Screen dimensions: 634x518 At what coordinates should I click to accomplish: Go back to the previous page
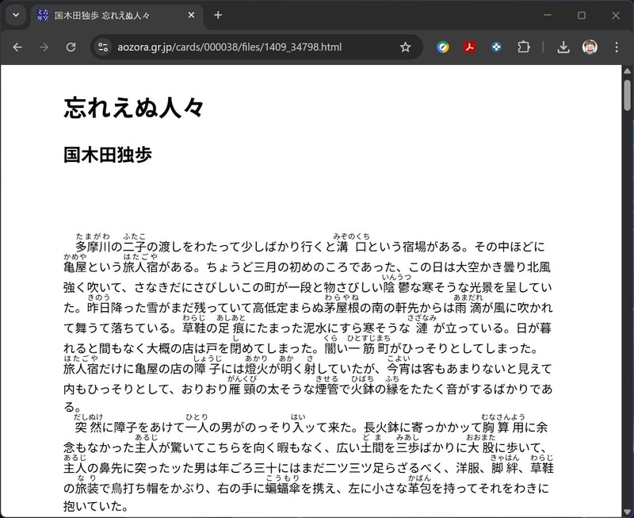click(x=17, y=48)
